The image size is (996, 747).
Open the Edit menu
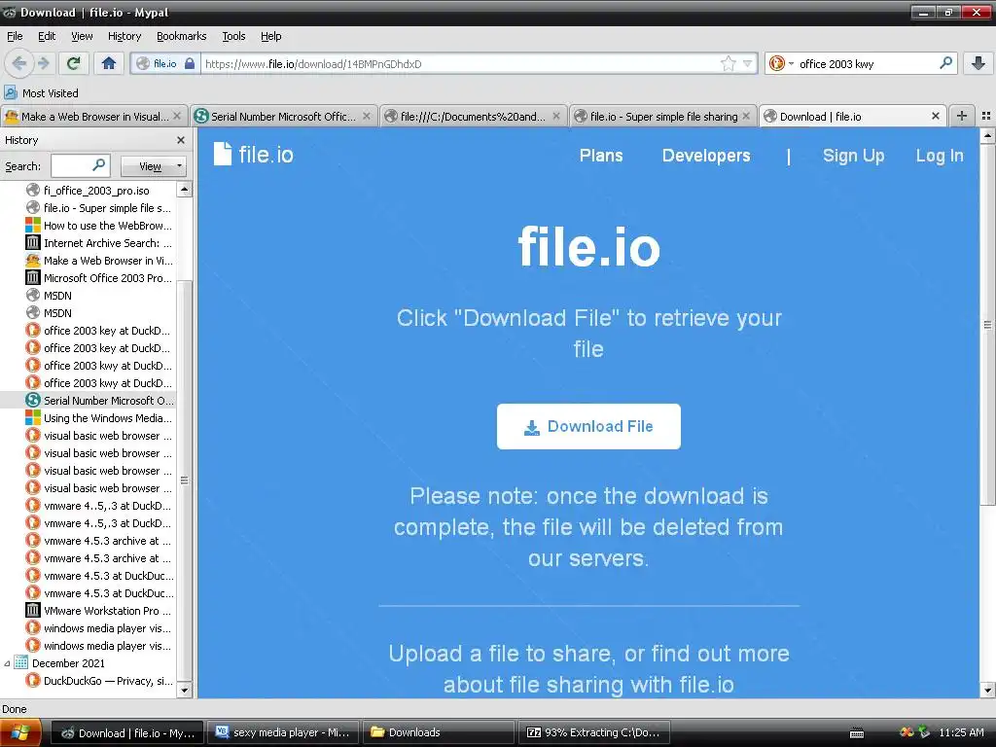(47, 36)
